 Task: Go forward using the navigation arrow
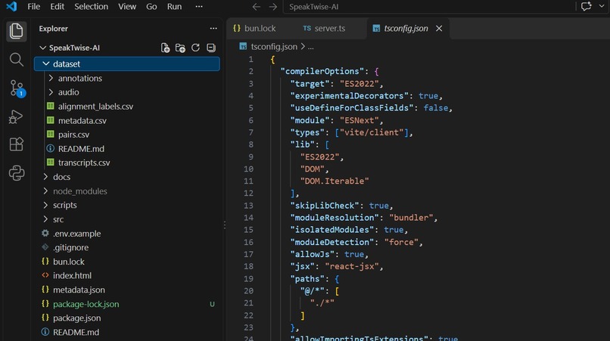pyautogui.click(x=273, y=7)
